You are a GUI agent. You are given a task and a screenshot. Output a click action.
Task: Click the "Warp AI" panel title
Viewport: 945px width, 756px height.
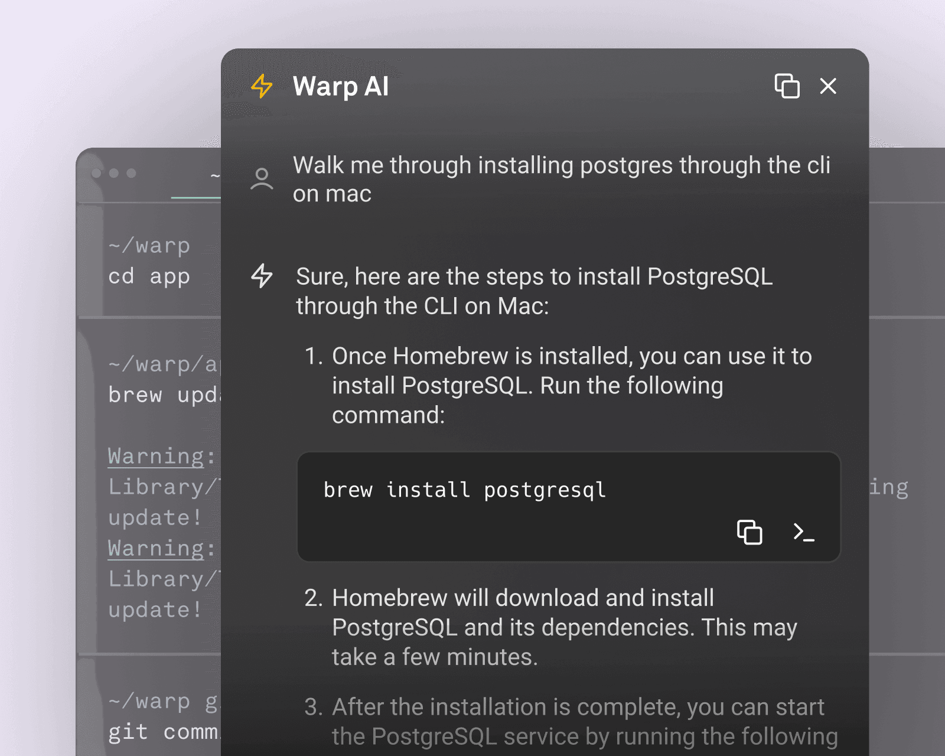pos(341,86)
